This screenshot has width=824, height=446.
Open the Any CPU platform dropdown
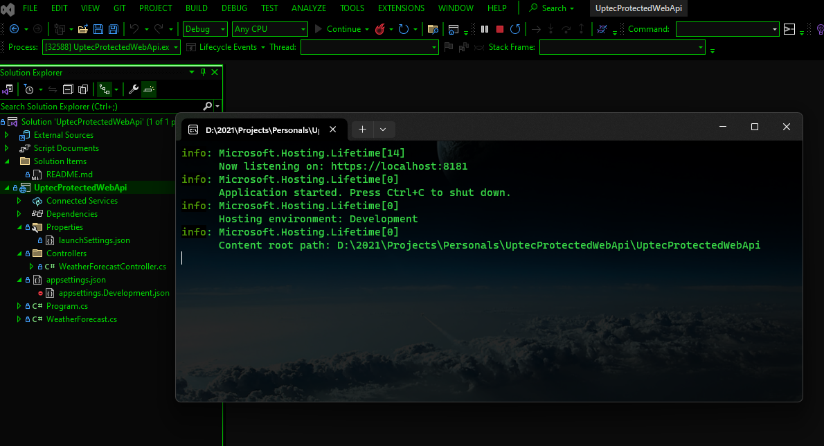pyautogui.click(x=269, y=29)
